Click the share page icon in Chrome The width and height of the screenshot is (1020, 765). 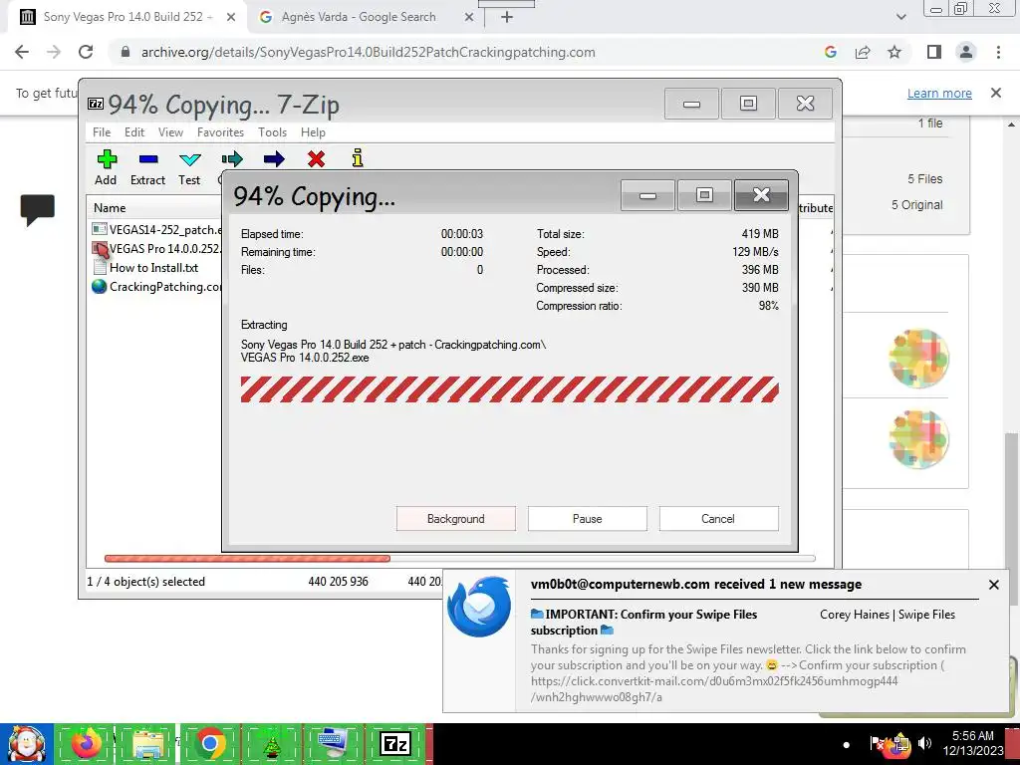tap(863, 52)
